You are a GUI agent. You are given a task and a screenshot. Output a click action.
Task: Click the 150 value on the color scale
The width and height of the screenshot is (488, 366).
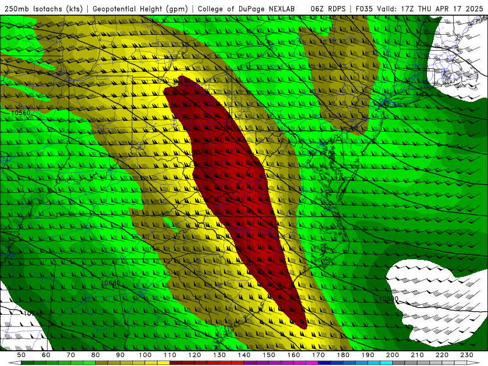click(x=269, y=355)
